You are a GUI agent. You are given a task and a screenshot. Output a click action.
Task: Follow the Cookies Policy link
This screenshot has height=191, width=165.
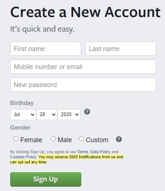23,157
